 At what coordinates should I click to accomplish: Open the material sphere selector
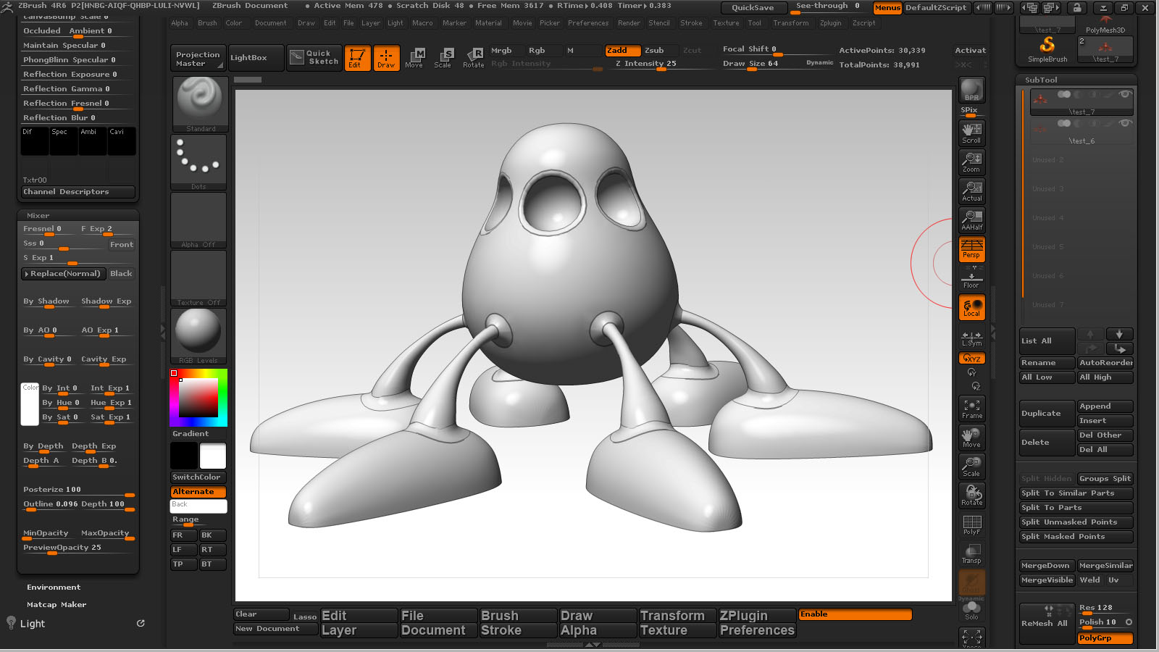[x=199, y=336]
